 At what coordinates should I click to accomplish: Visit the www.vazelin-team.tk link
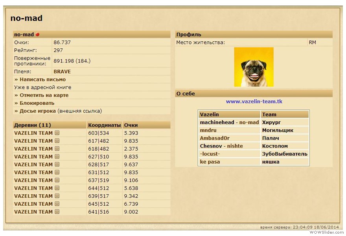click(254, 101)
